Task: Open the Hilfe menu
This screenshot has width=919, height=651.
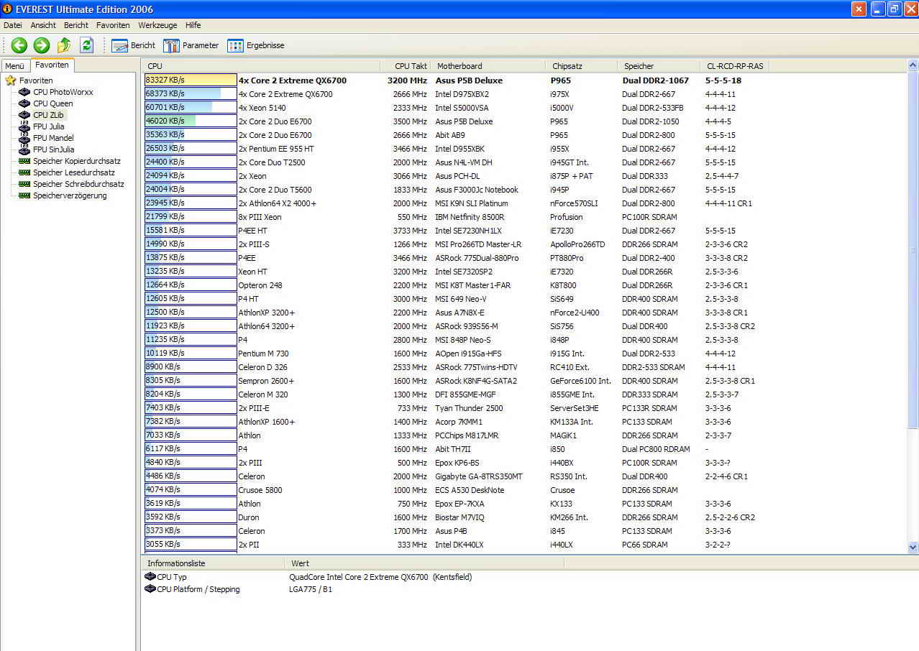Action: pyautogui.click(x=193, y=25)
